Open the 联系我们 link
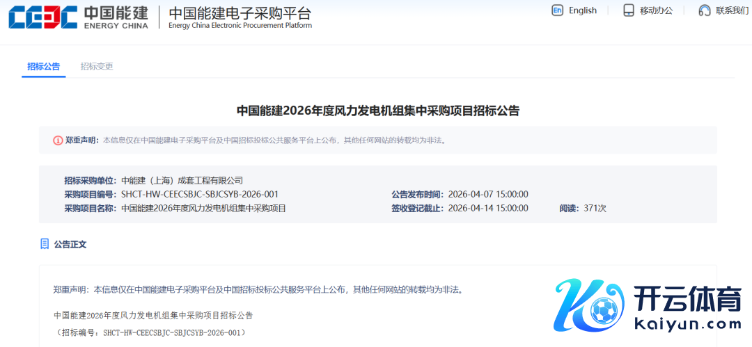The image size is (752, 347). (x=732, y=10)
